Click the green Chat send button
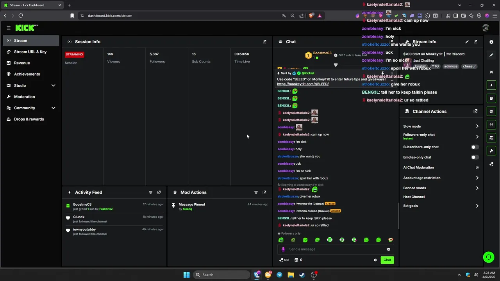 pos(387,260)
